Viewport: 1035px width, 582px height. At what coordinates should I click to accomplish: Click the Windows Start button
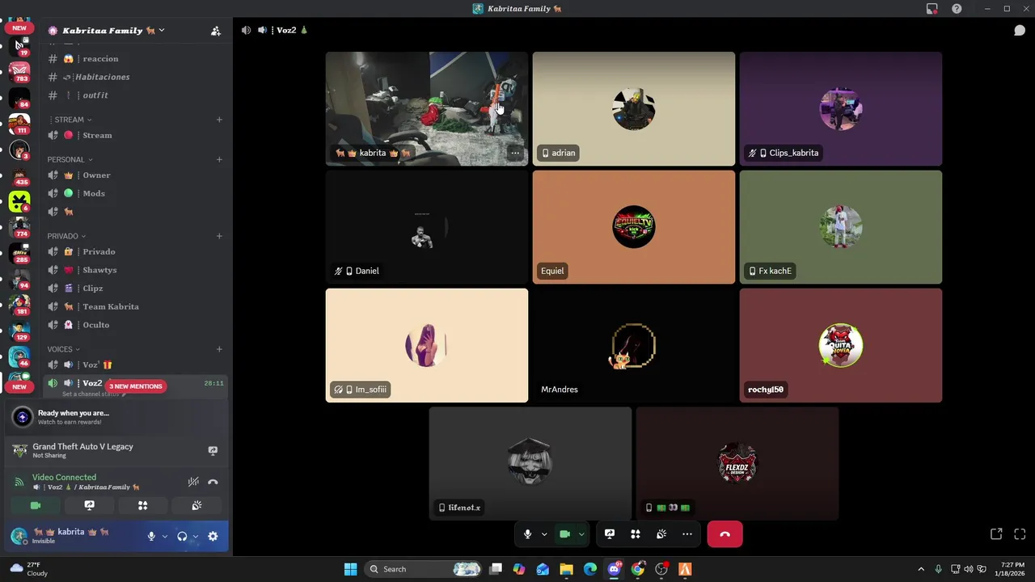(350, 569)
